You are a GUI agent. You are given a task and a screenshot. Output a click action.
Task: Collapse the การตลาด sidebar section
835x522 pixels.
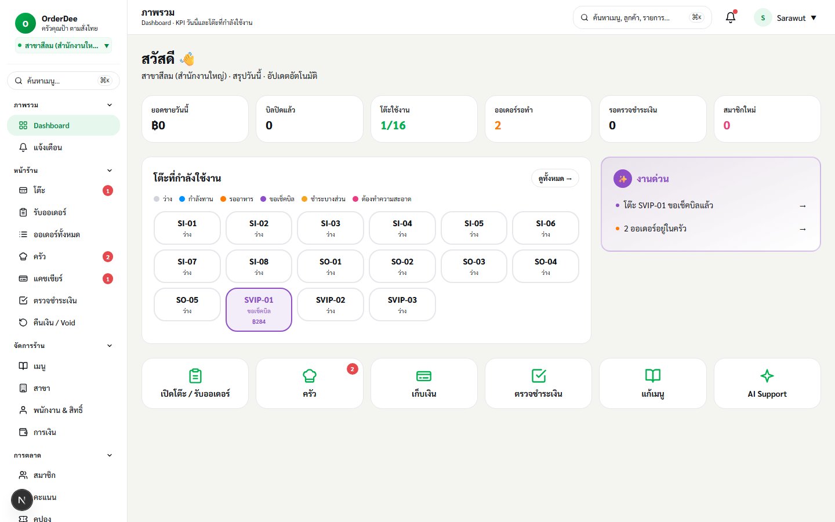110,455
